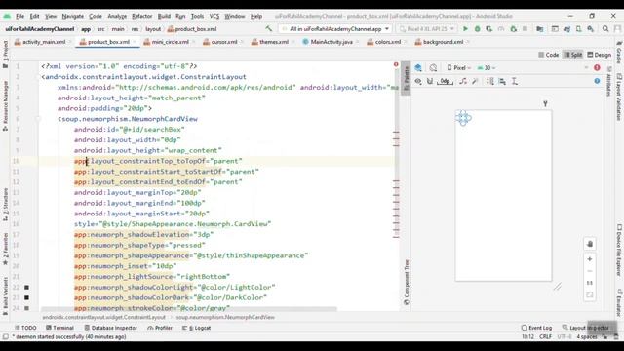This screenshot has width=624, height=351.
Task: Open the Align tool icon
Action: click(x=502, y=81)
